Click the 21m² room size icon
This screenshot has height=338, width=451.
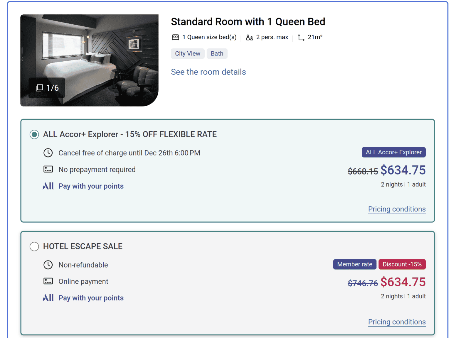[x=300, y=38]
